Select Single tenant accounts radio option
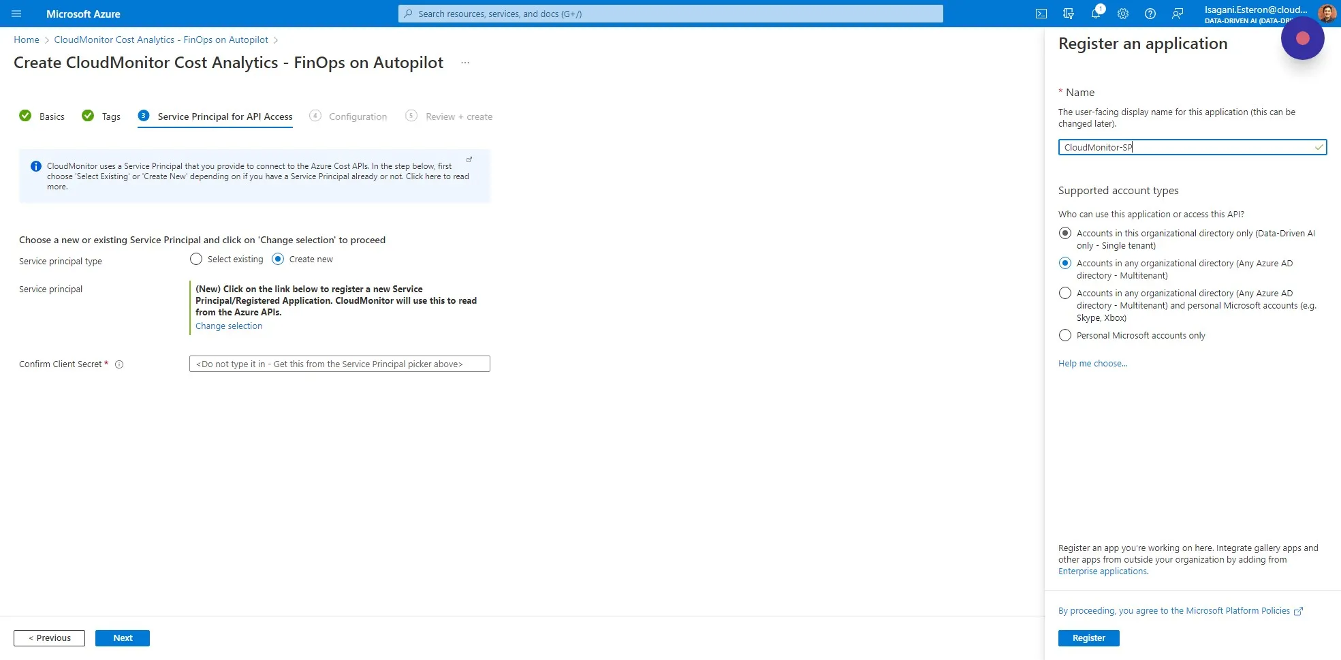Image resolution: width=1341 pixels, height=660 pixels. (1065, 233)
